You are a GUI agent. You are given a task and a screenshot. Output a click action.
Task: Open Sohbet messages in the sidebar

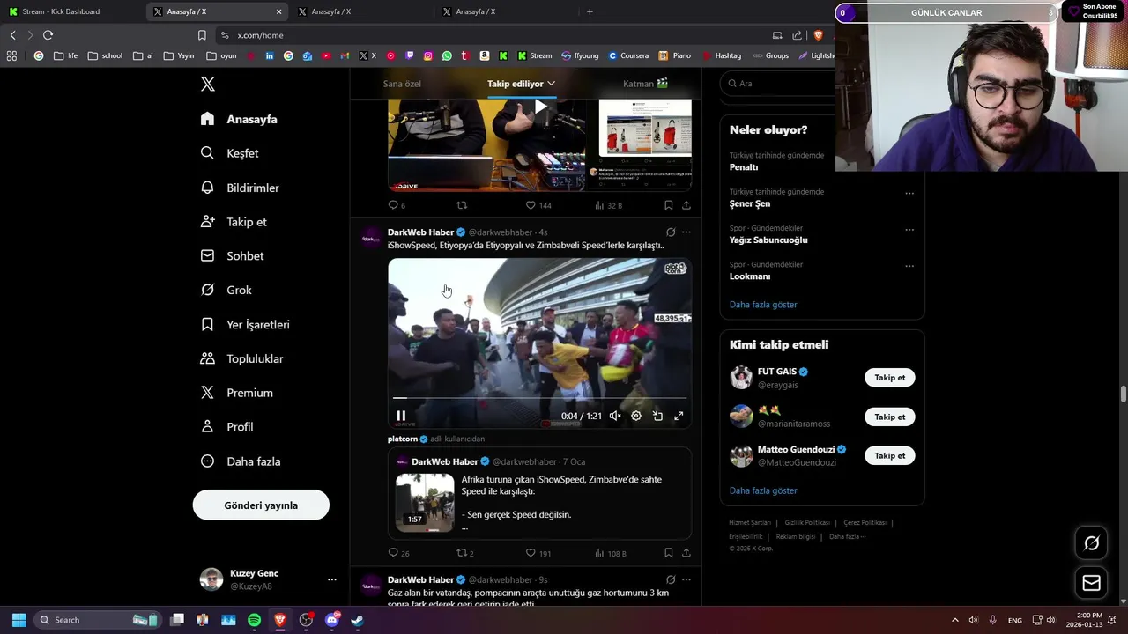pos(233,256)
